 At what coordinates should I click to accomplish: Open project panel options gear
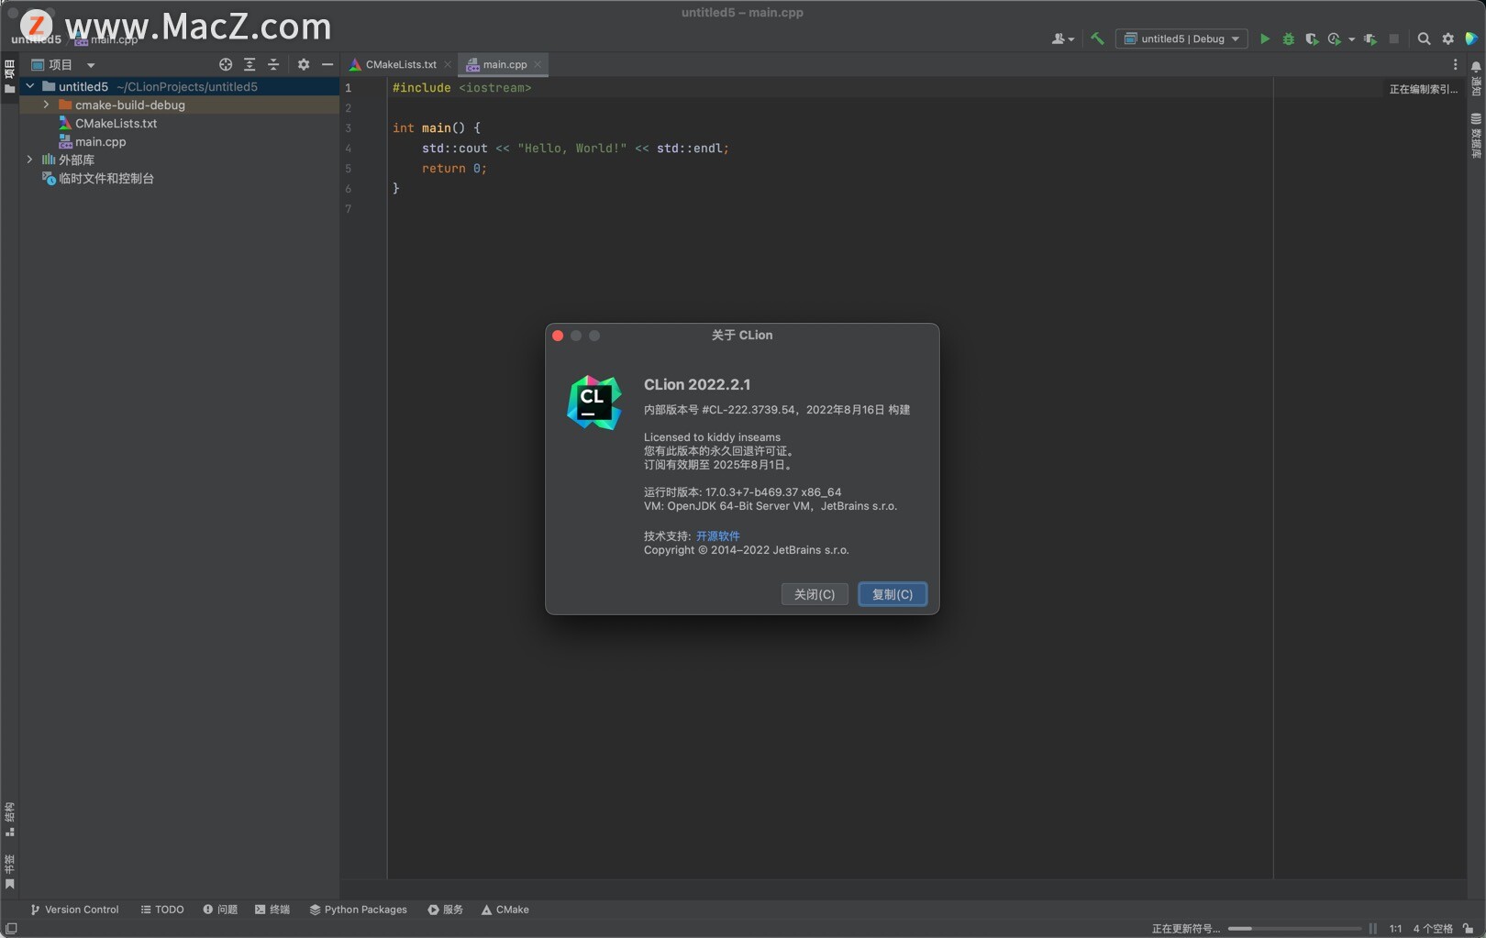[304, 64]
